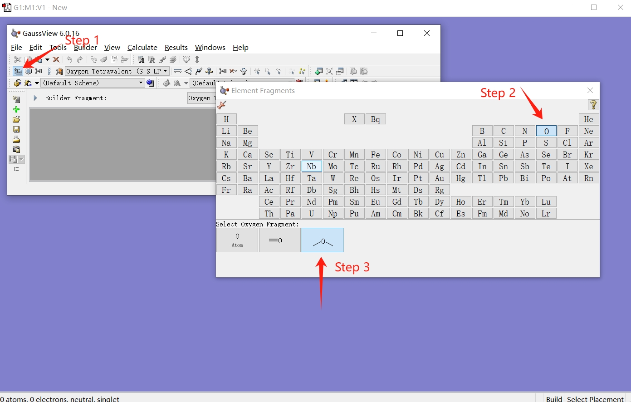The width and height of the screenshot is (631, 402).
Task: Select the double-bonded oxygen fragment
Action: pos(280,240)
